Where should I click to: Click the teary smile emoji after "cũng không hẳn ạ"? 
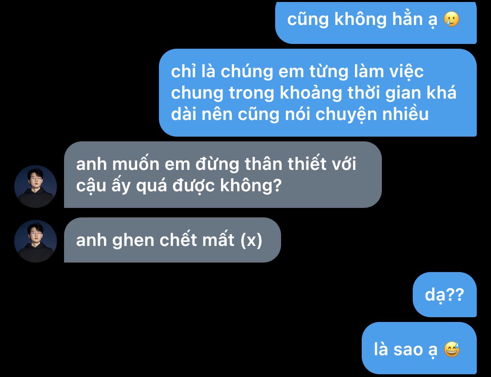coord(452,19)
